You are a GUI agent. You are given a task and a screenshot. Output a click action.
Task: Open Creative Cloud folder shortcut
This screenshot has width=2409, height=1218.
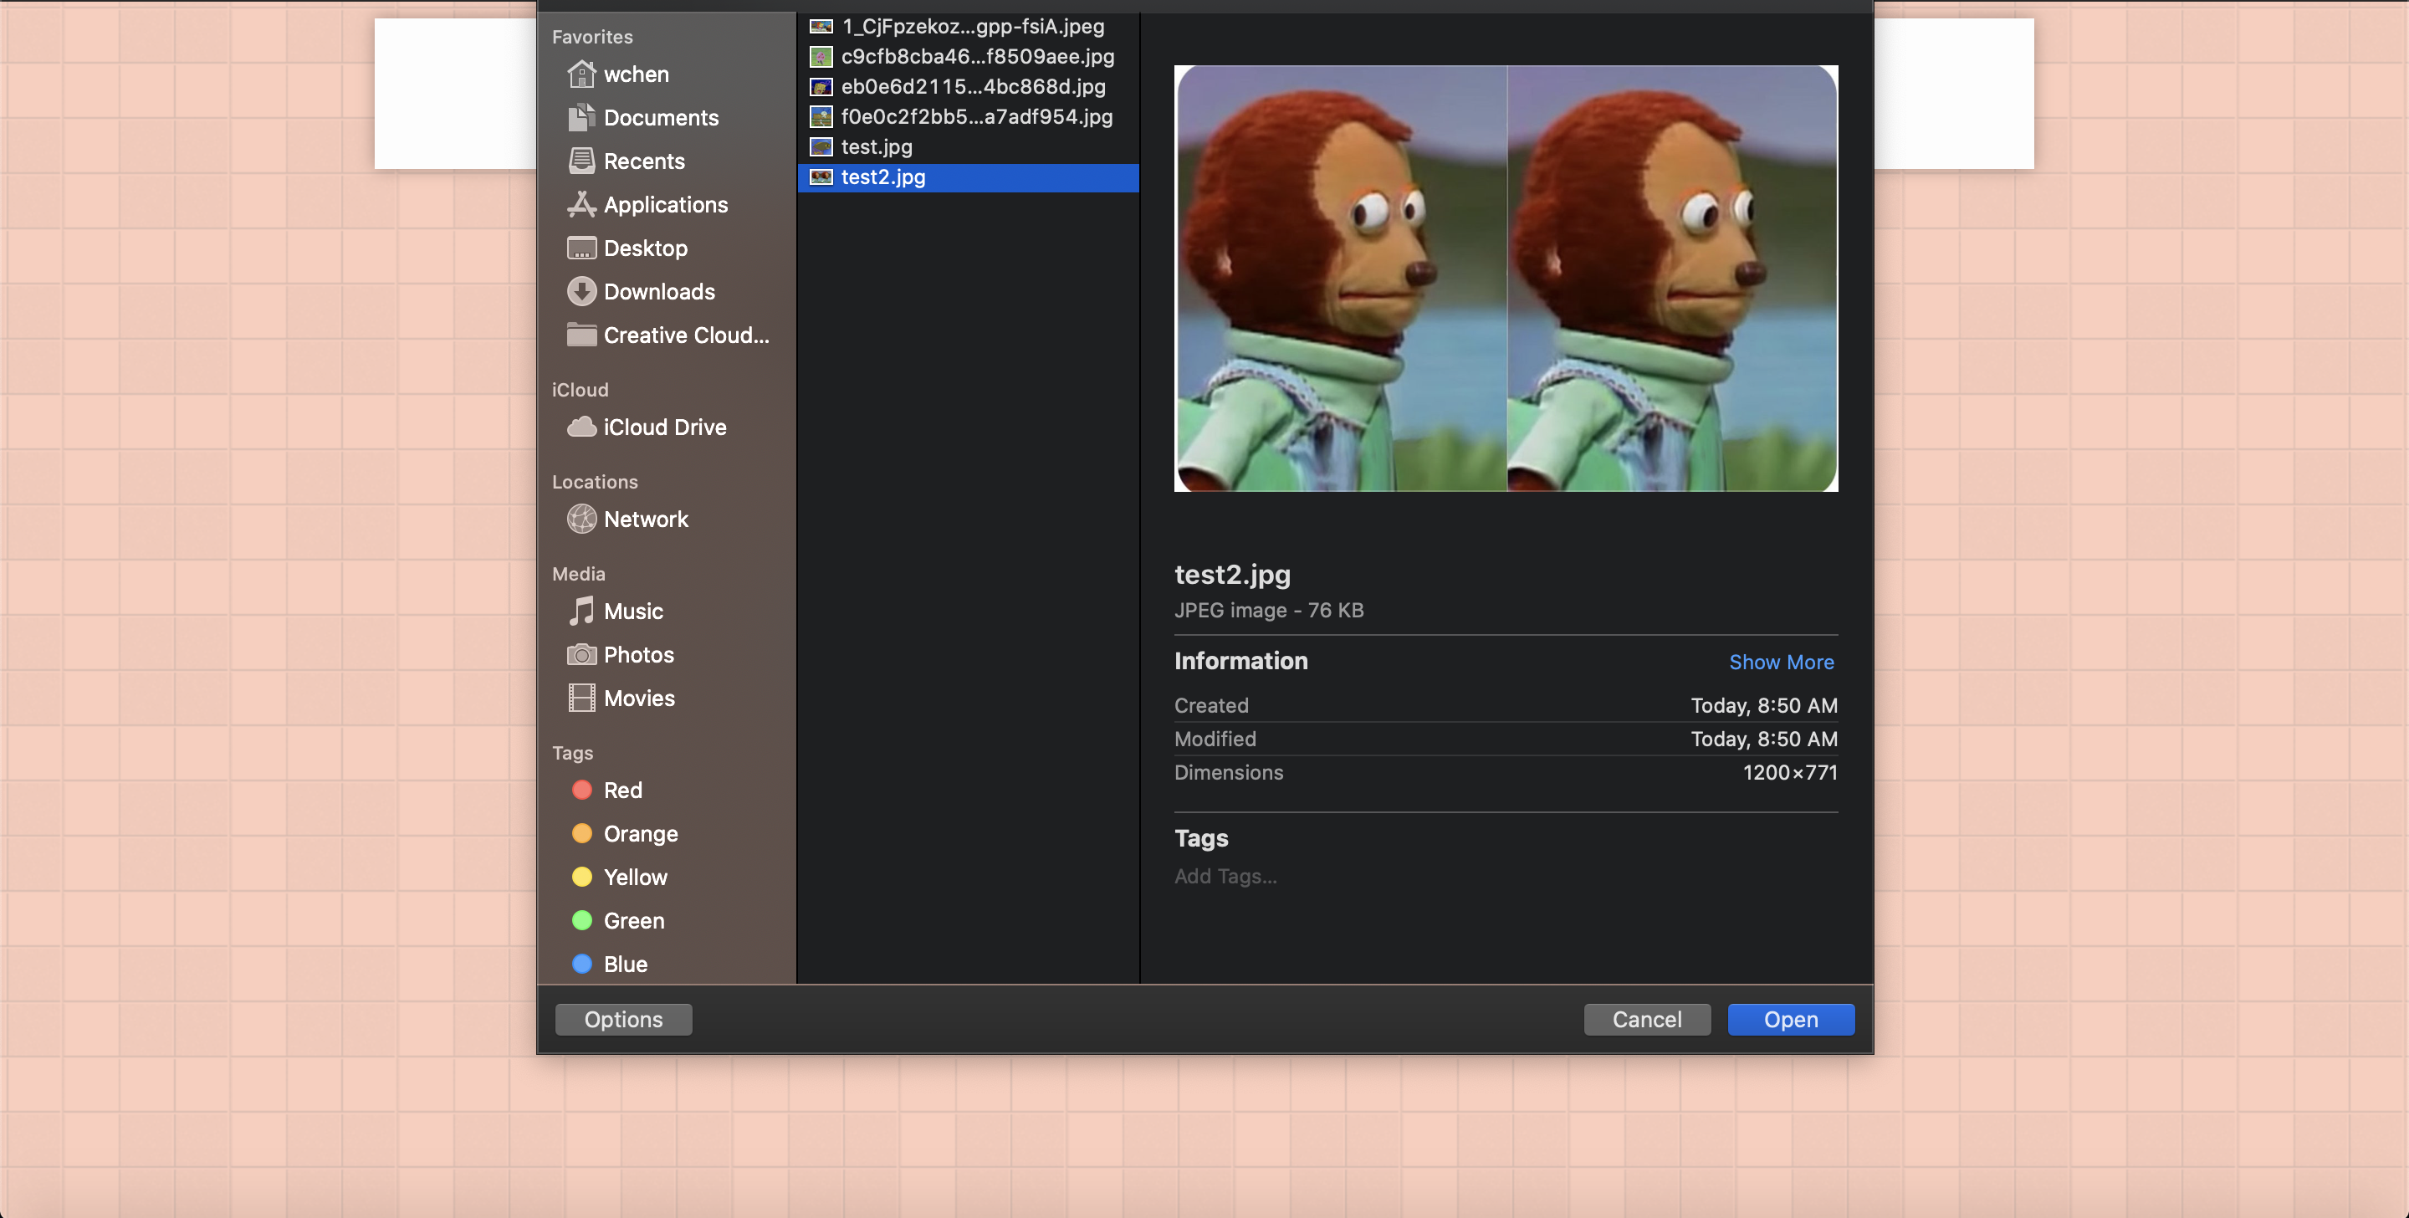click(686, 335)
